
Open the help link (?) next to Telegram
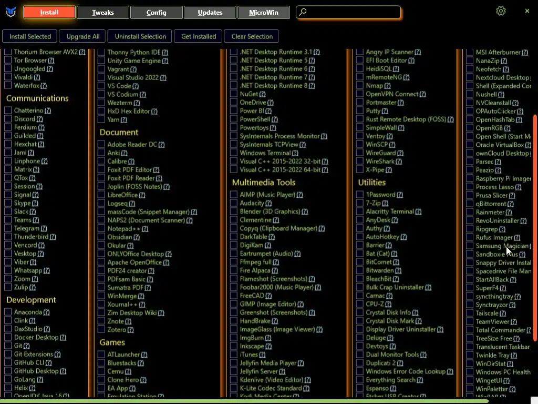pos(44,228)
